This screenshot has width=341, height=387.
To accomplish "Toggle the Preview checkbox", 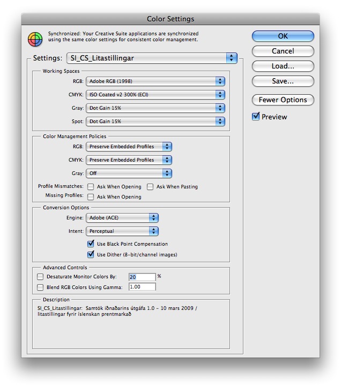I will click(256, 117).
